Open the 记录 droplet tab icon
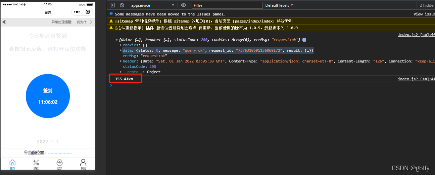This screenshot has width=435, height=175. [59, 162]
